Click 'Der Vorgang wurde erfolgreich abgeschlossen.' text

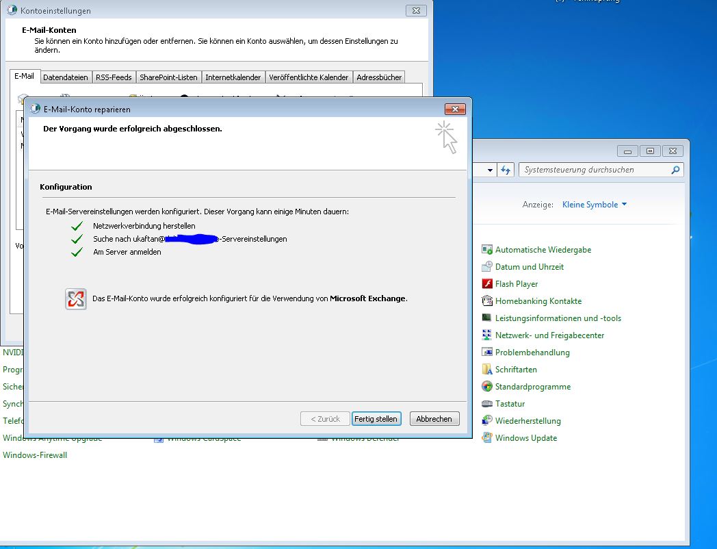click(133, 129)
